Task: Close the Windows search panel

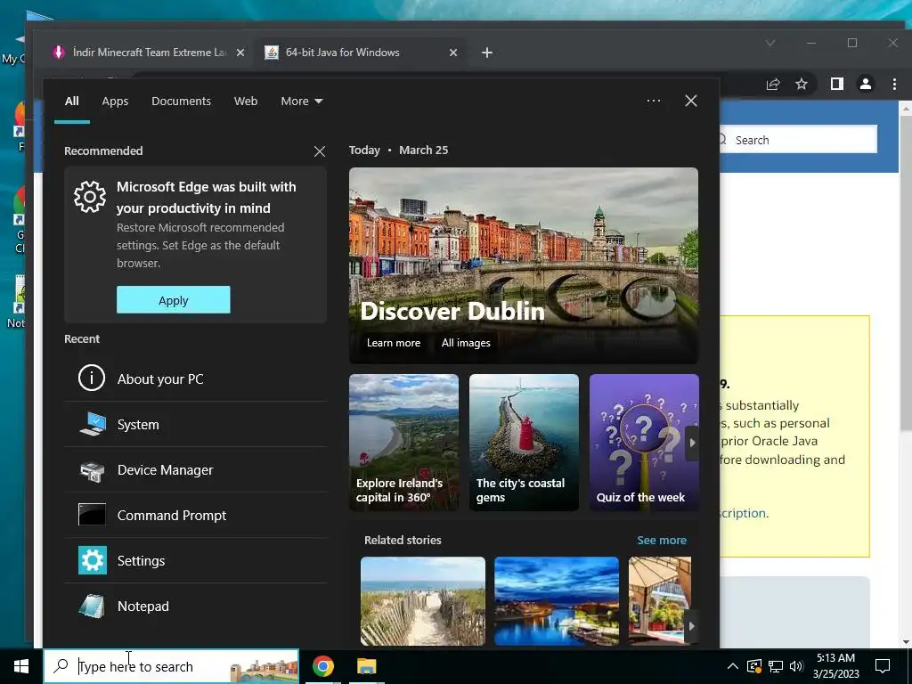Action: 691,101
